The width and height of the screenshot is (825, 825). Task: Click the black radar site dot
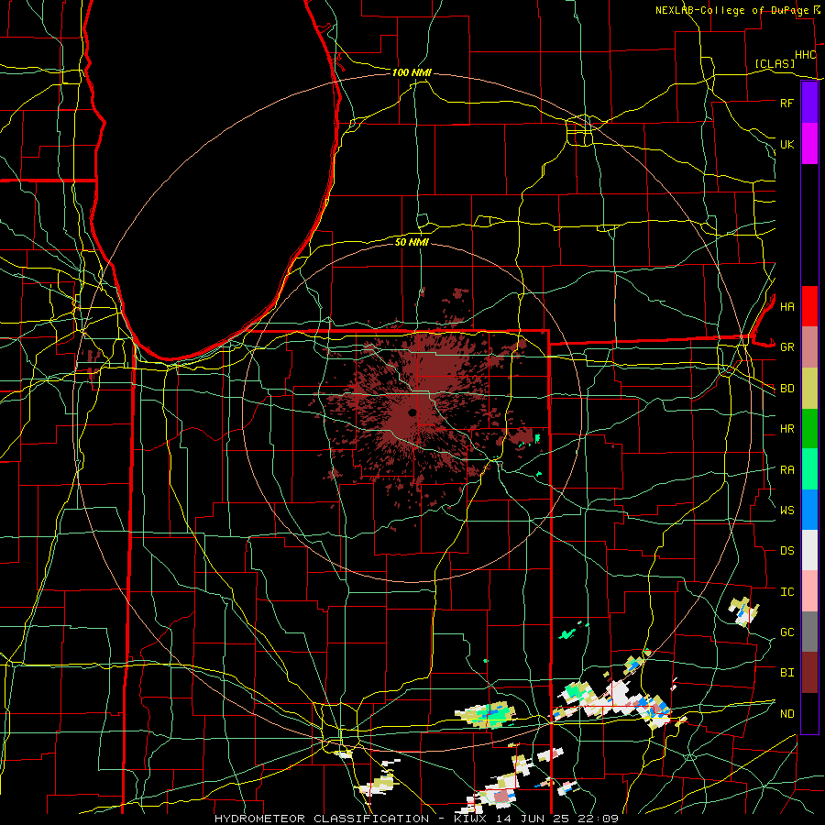412,412
